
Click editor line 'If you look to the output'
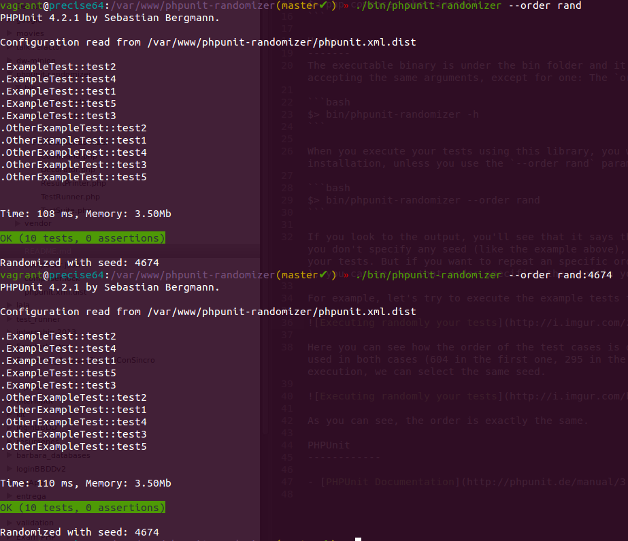[467, 237]
